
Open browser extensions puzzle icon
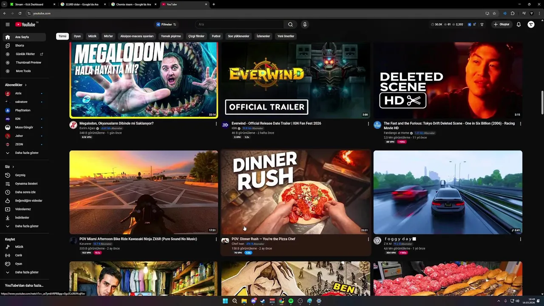(x=513, y=13)
